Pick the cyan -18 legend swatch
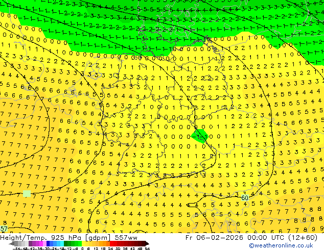Viewport: 324px width, 250px height. (62, 243)
